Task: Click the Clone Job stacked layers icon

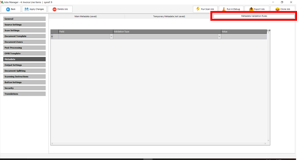Action: pos(277,9)
